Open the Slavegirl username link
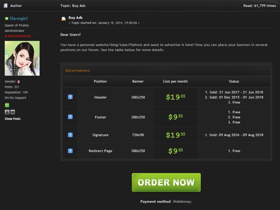 pos(19,18)
